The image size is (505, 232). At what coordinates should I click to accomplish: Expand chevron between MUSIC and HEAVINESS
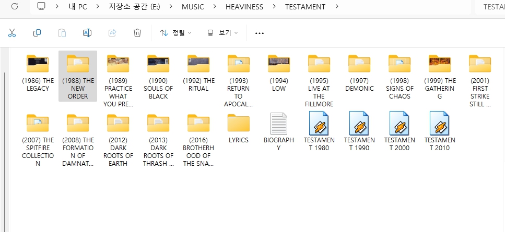pos(215,6)
